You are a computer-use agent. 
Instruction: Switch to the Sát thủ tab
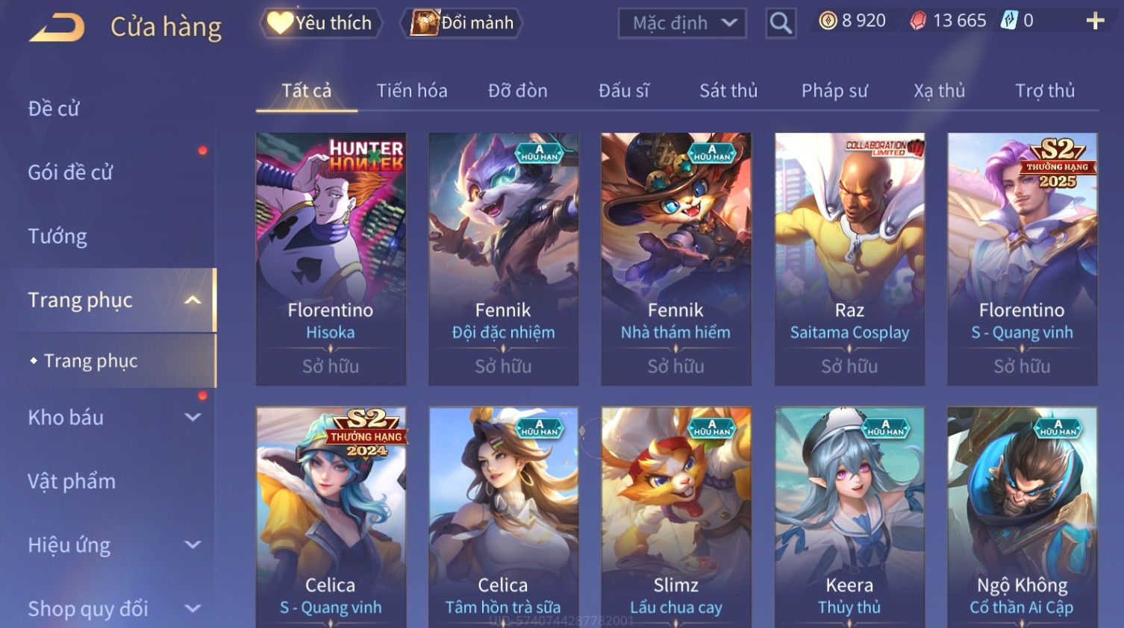coord(728,91)
